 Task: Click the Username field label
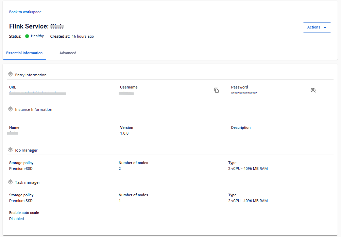[129, 87]
